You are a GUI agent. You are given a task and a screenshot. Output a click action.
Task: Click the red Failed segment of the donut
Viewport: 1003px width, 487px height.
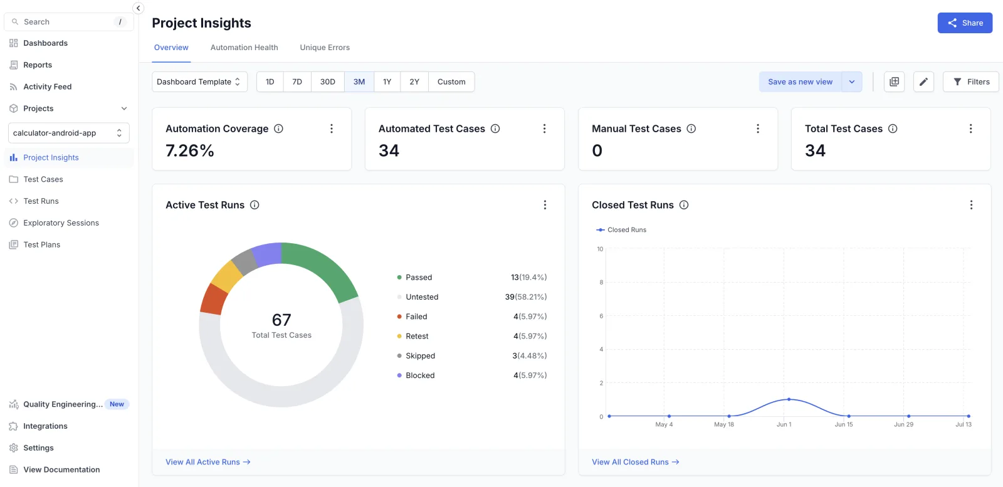point(213,300)
